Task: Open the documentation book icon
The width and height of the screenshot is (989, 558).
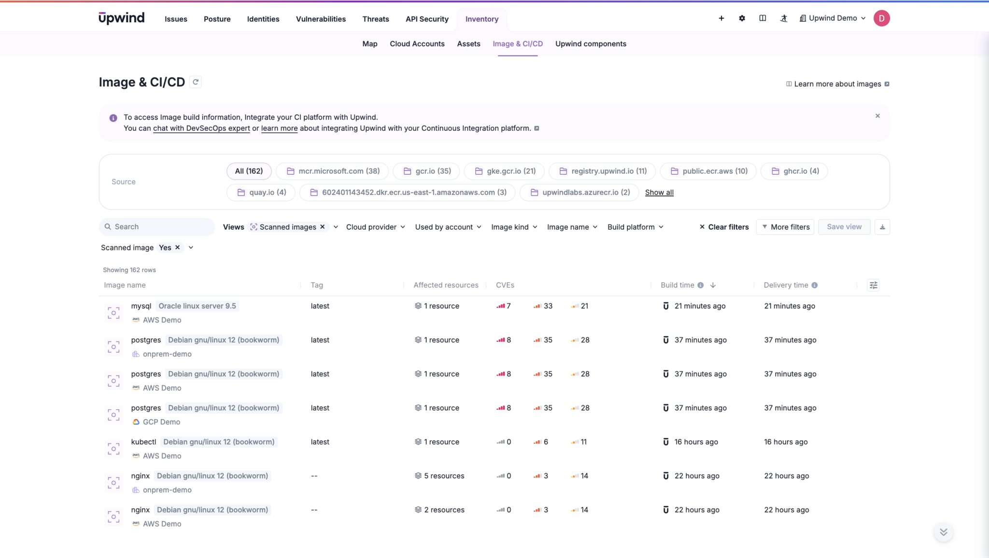Action: pyautogui.click(x=763, y=18)
